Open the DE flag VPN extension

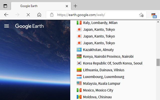tap(154, 15)
